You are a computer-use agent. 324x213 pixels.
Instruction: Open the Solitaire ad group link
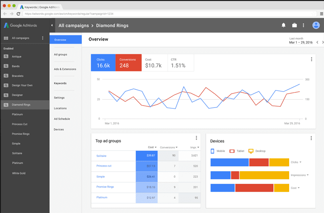[x=102, y=156]
